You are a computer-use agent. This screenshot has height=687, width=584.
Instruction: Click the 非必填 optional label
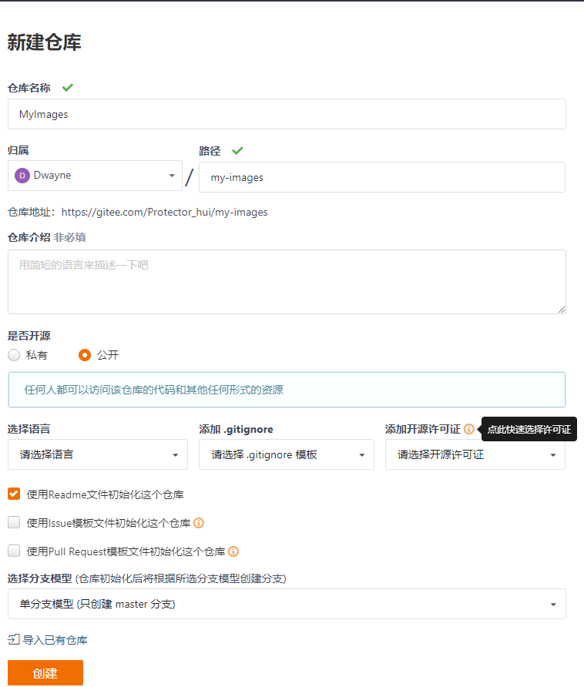(x=69, y=237)
